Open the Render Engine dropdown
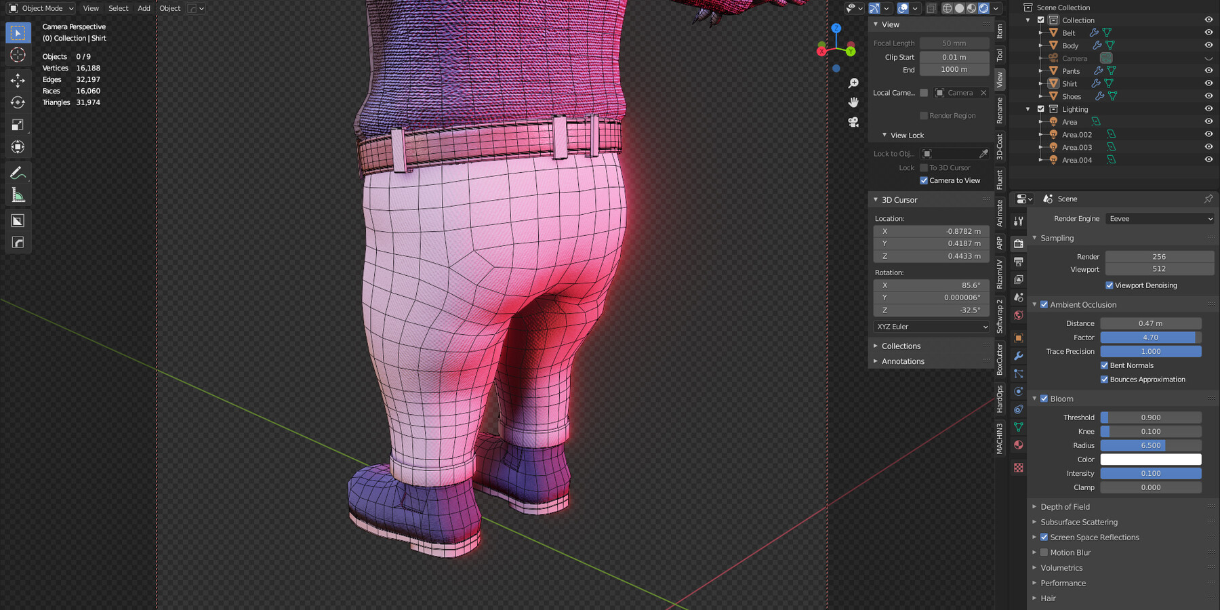Screen dimensions: 1220x610 click(x=1160, y=219)
